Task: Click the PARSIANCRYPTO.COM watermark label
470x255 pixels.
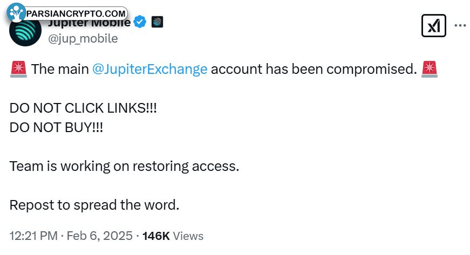Action: point(76,13)
